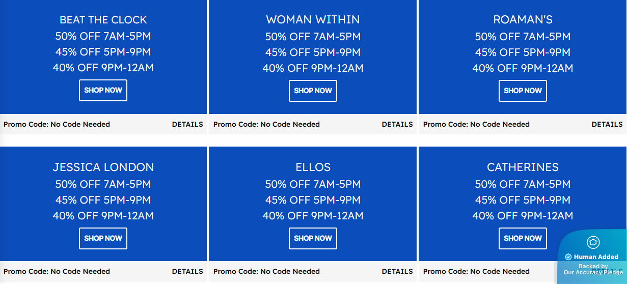Click Shop Now under Beat The Clock
Viewport: 627px width, 284px height.
103,91
